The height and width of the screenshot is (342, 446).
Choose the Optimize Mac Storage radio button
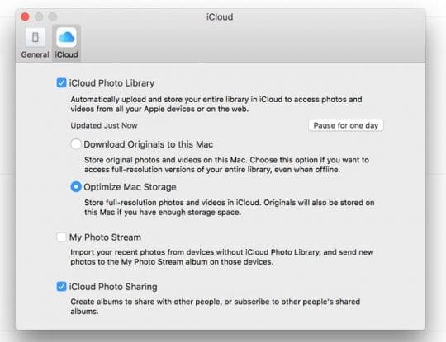[x=76, y=187]
